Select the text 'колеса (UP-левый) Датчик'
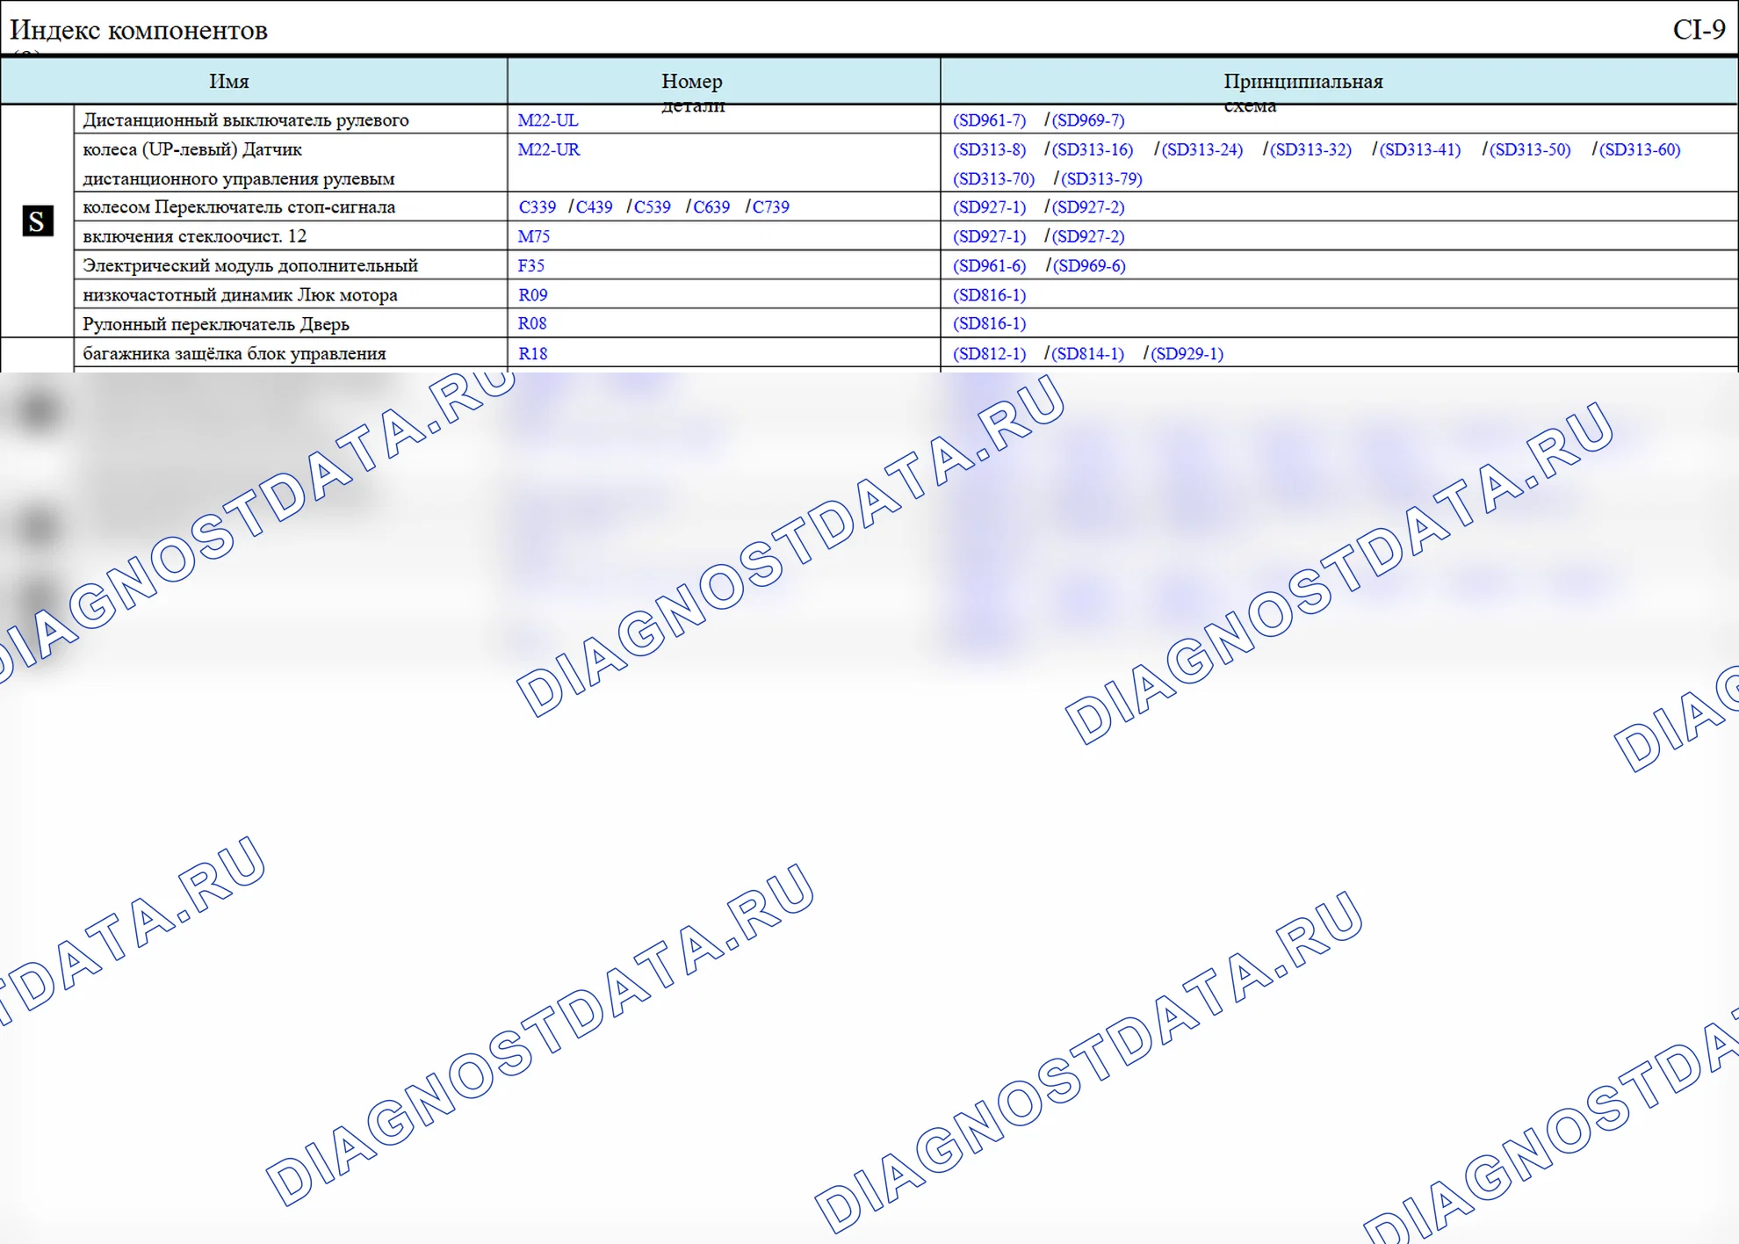Image resolution: width=1739 pixels, height=1244 pixels. pyautogui.click(x=192, y=149)
